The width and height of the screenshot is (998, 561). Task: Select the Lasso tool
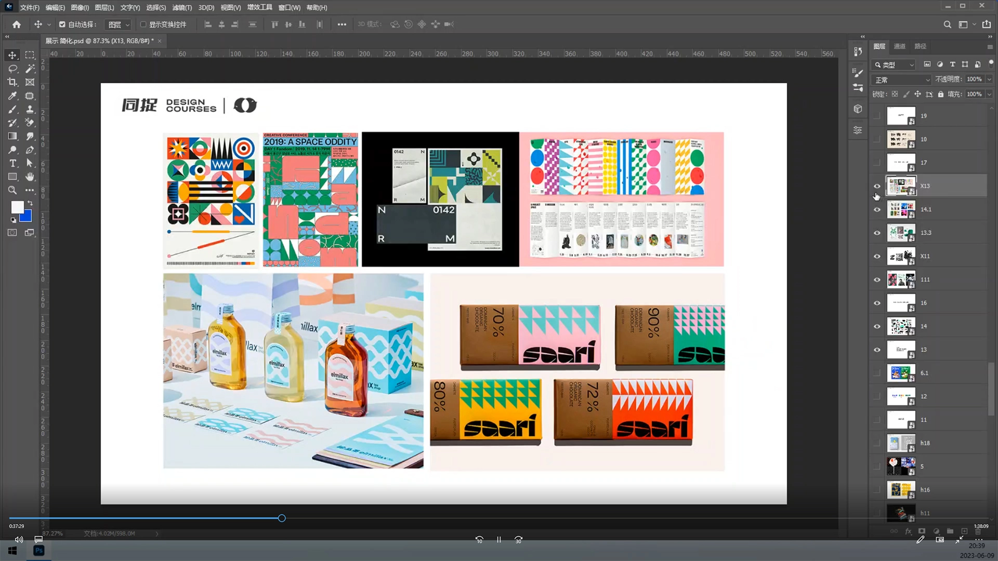point(12,69)
